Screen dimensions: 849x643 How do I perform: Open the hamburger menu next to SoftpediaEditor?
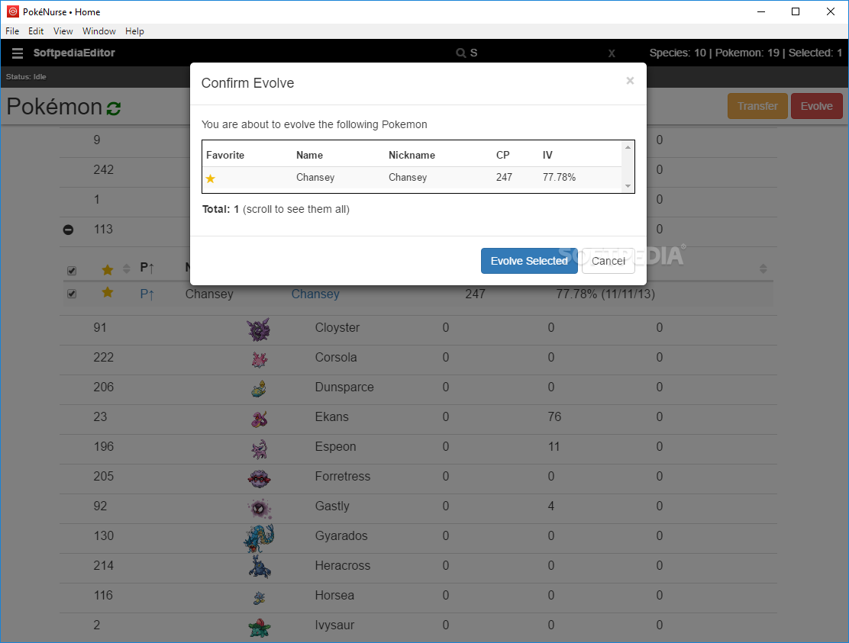point(18,53)
